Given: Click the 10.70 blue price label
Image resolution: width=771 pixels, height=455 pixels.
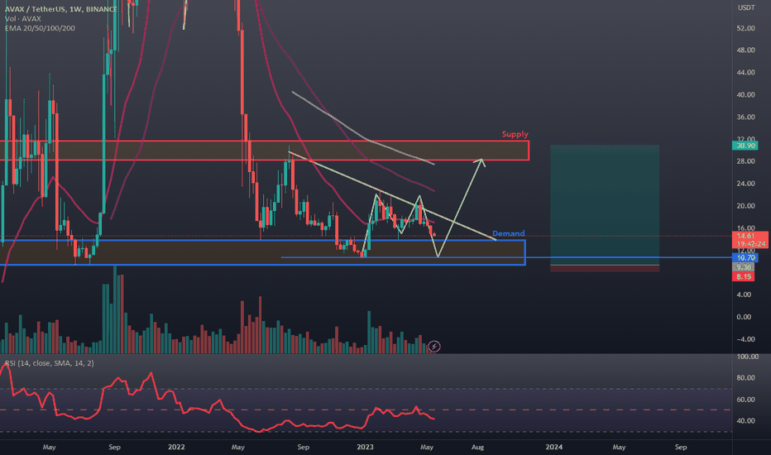Looking at the screenshot, I should pos(745,258).
